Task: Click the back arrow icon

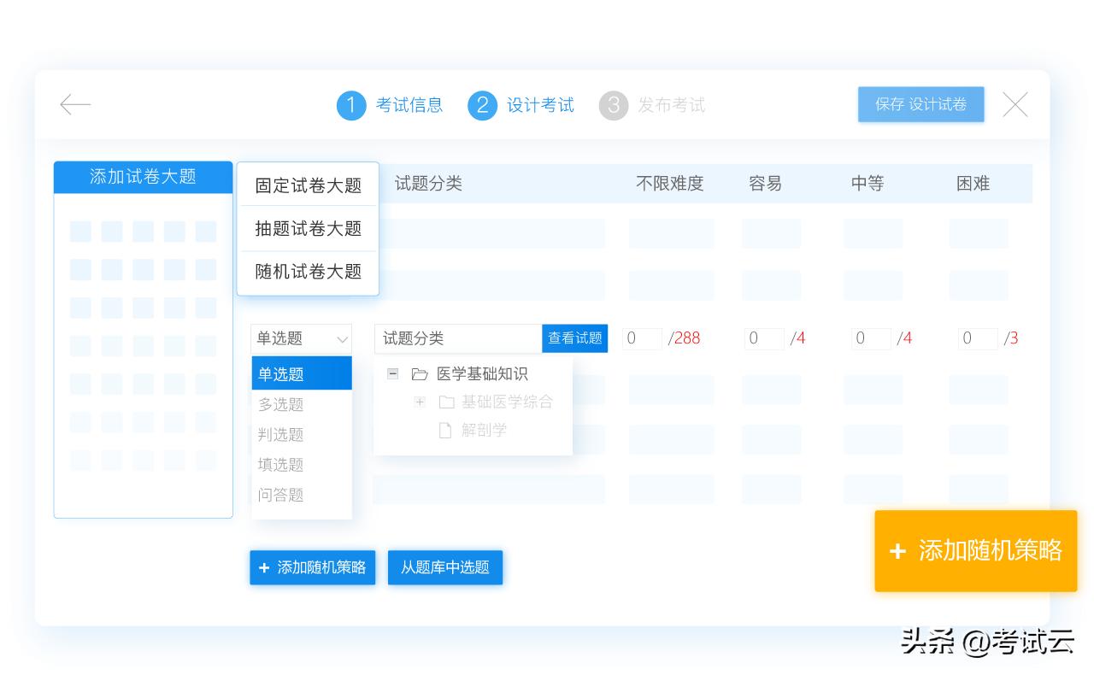Action: click(x=75, y=104)
